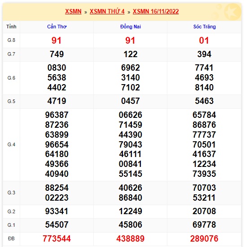The height and width of the screenshot is (247, 245).
Task: Select Cần Thơ special prize 773544
Action: (57, 238)
